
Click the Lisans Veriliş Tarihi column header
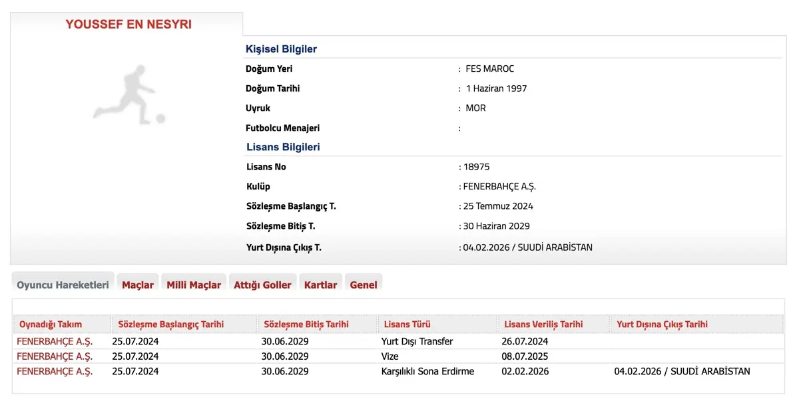(543, 325)
